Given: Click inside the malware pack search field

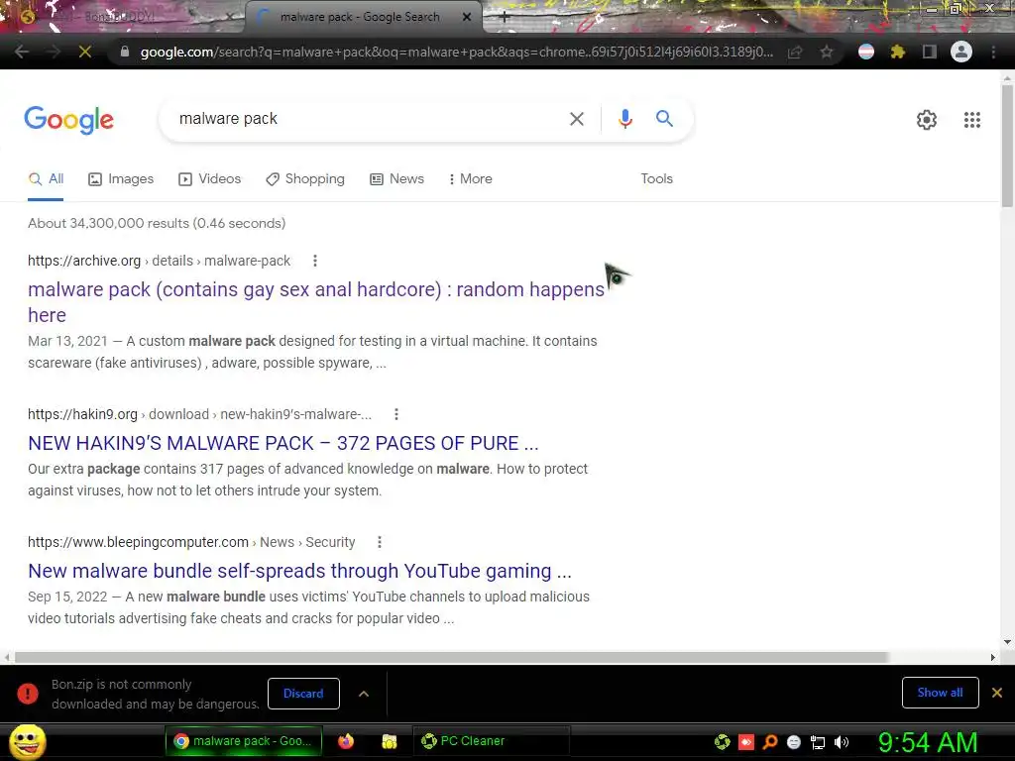Looking at the screenshot, I should pyautogui.click(x=366, y=119).
